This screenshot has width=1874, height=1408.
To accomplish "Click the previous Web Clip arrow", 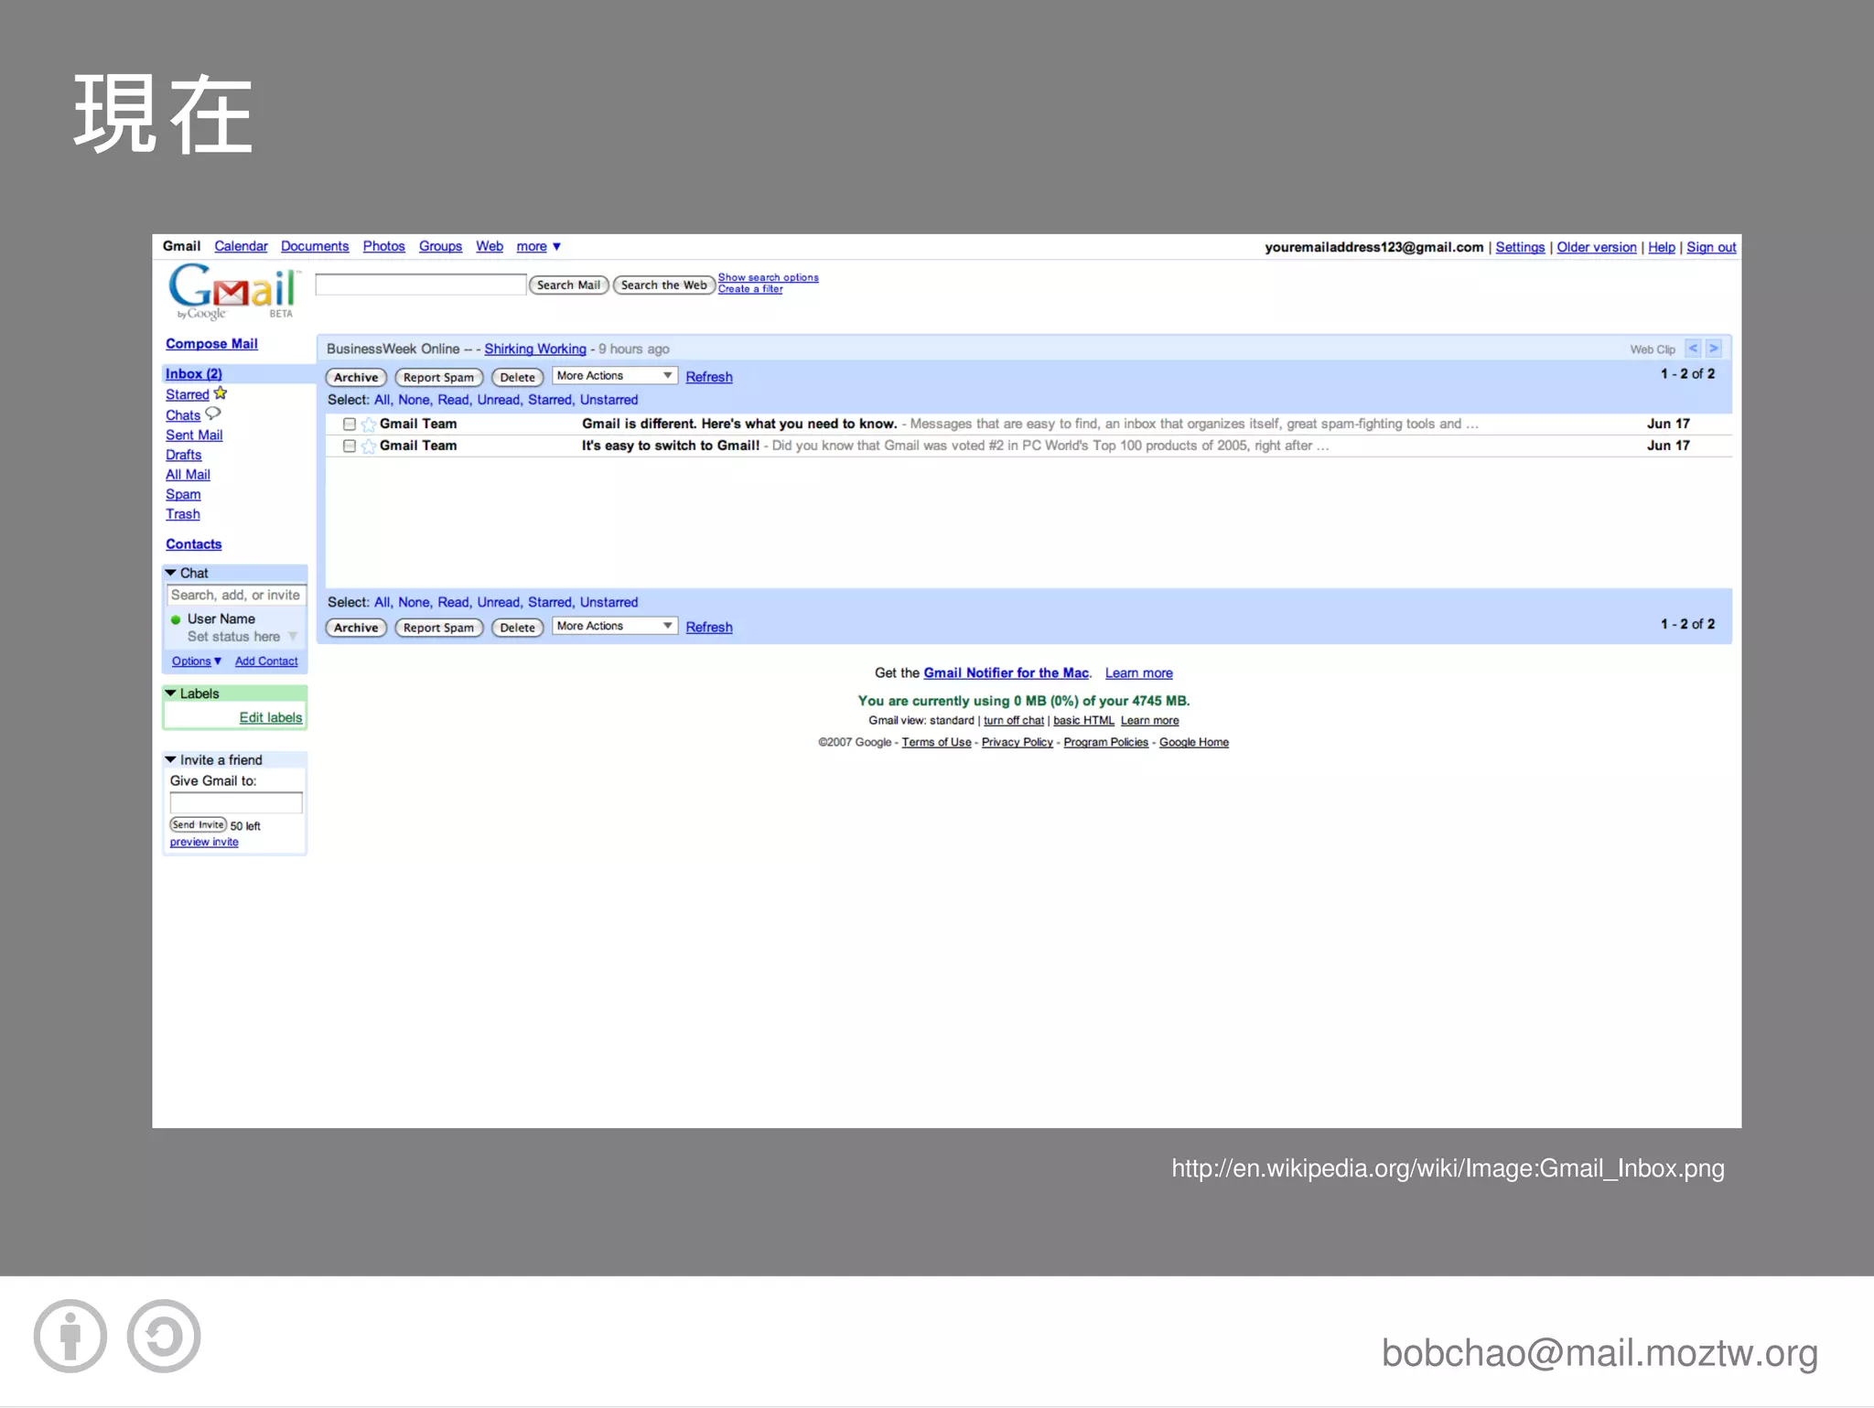I will click(x=1693, y=349).
